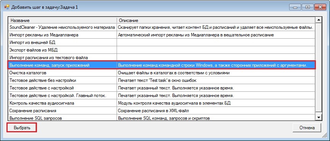The height and width of the screenshot is (141, 330).
Task: Click the Отмена button
Action: [307, 128]
